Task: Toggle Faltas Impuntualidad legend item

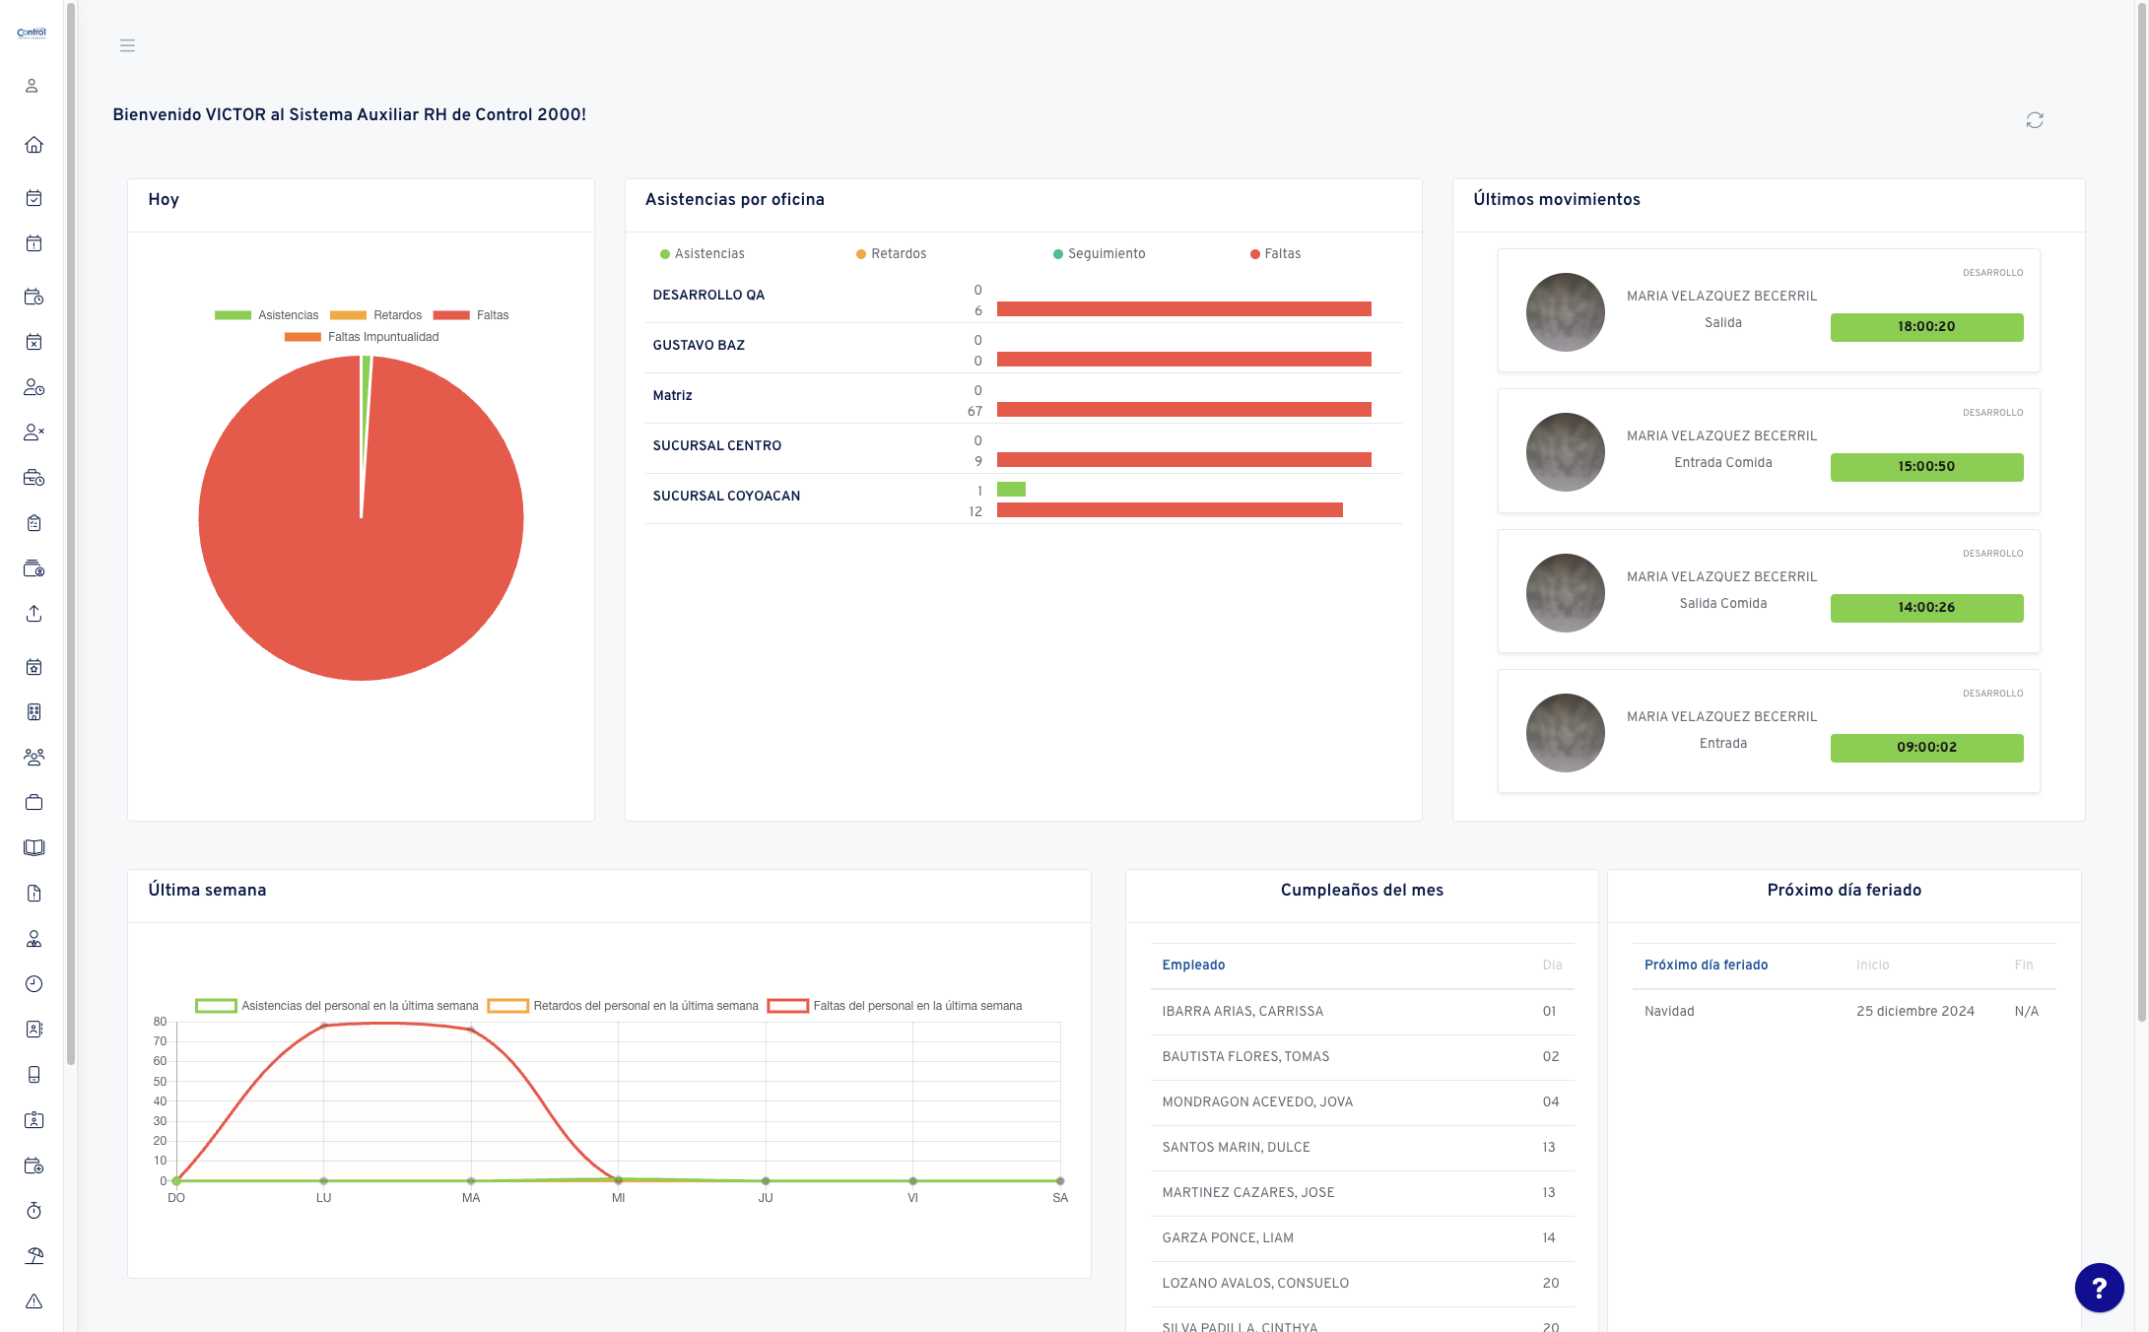Action: point(362,337)
